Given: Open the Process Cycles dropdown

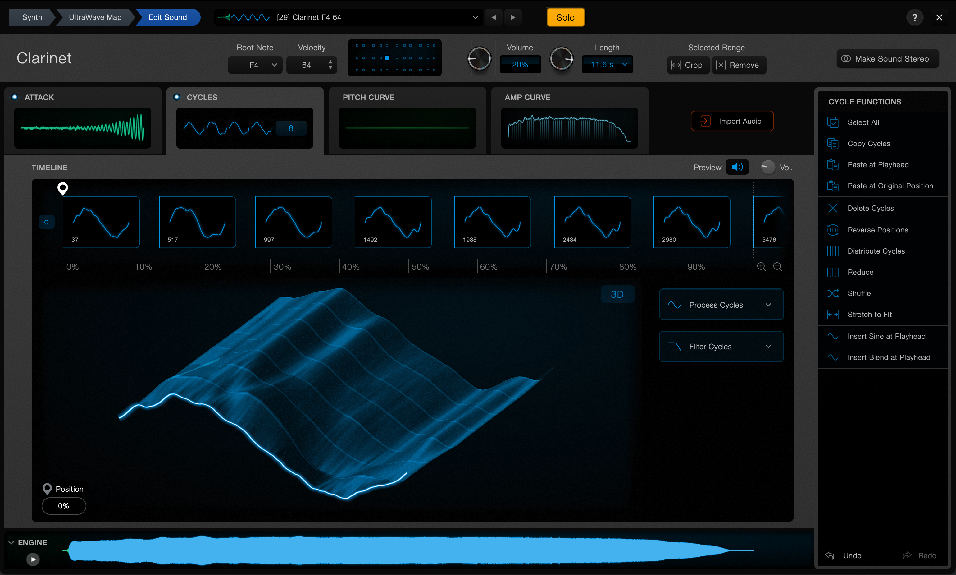Looking at the screenshot, I should 721,305.
